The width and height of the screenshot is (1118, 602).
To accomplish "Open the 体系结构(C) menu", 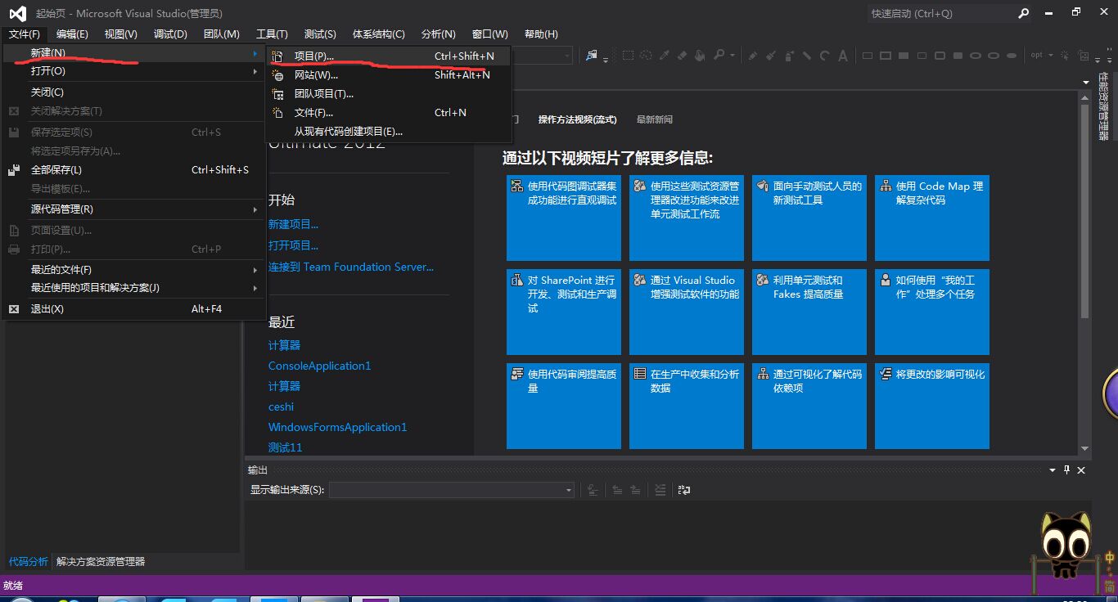I will pos(378,34).
